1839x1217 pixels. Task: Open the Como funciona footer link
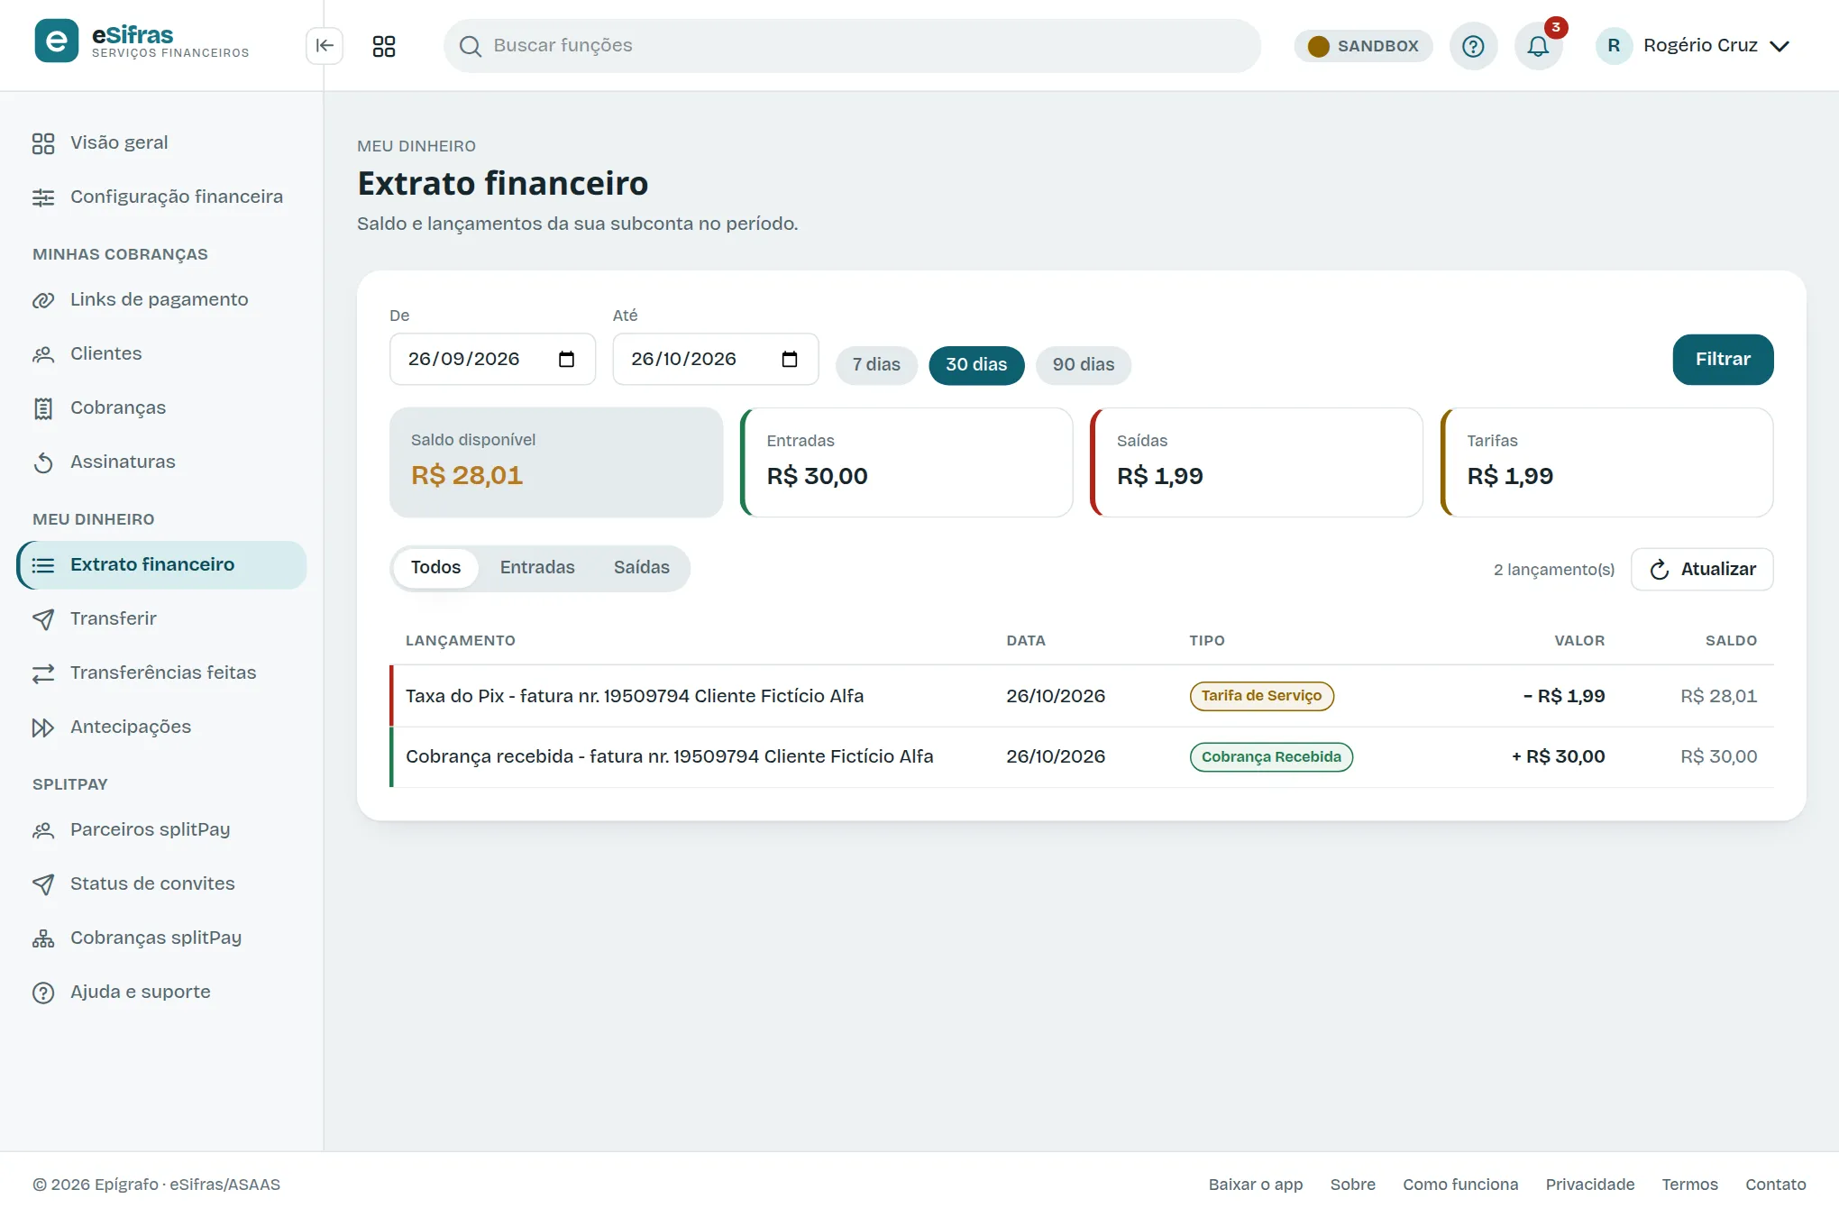(1460, 1185)
